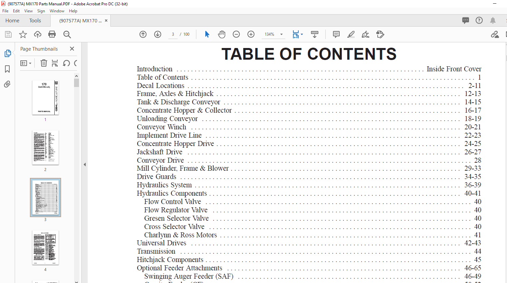Go to the next page using the down arrow
Viewport: 507px width, 283px height.
pyautogui.click(x=158, y=34)
